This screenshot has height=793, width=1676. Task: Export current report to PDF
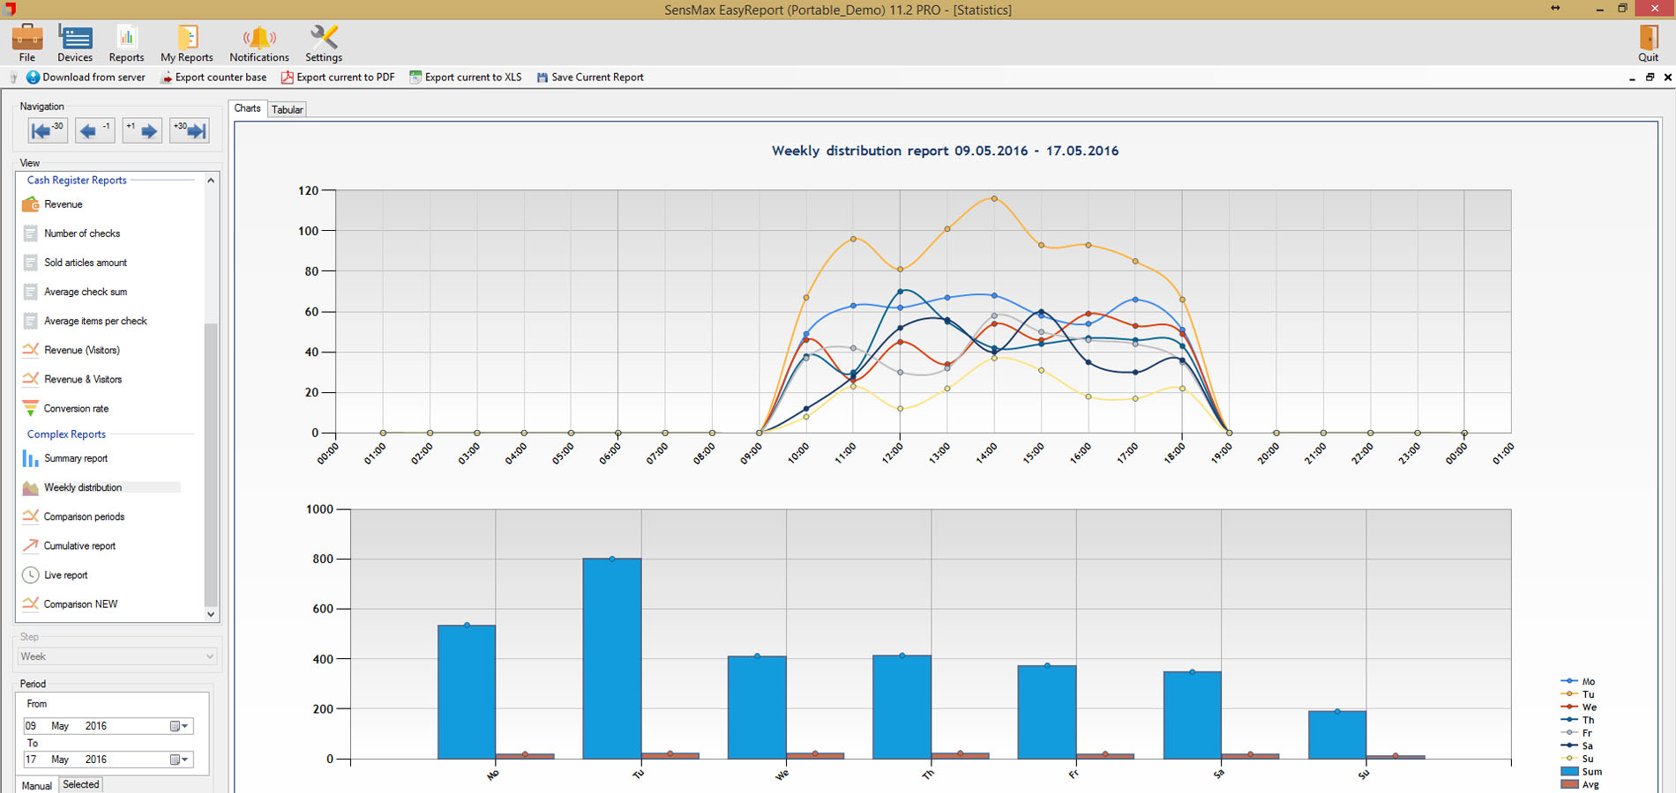(338, 78)
